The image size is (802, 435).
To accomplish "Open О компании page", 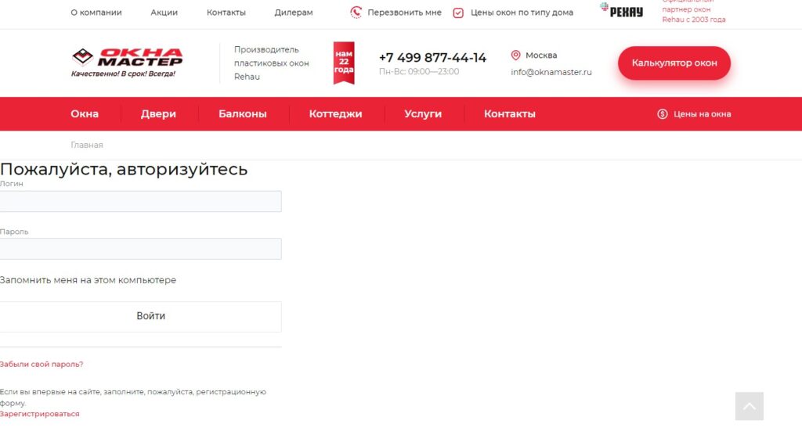I will pyautogui.click(x=96, y=13).
